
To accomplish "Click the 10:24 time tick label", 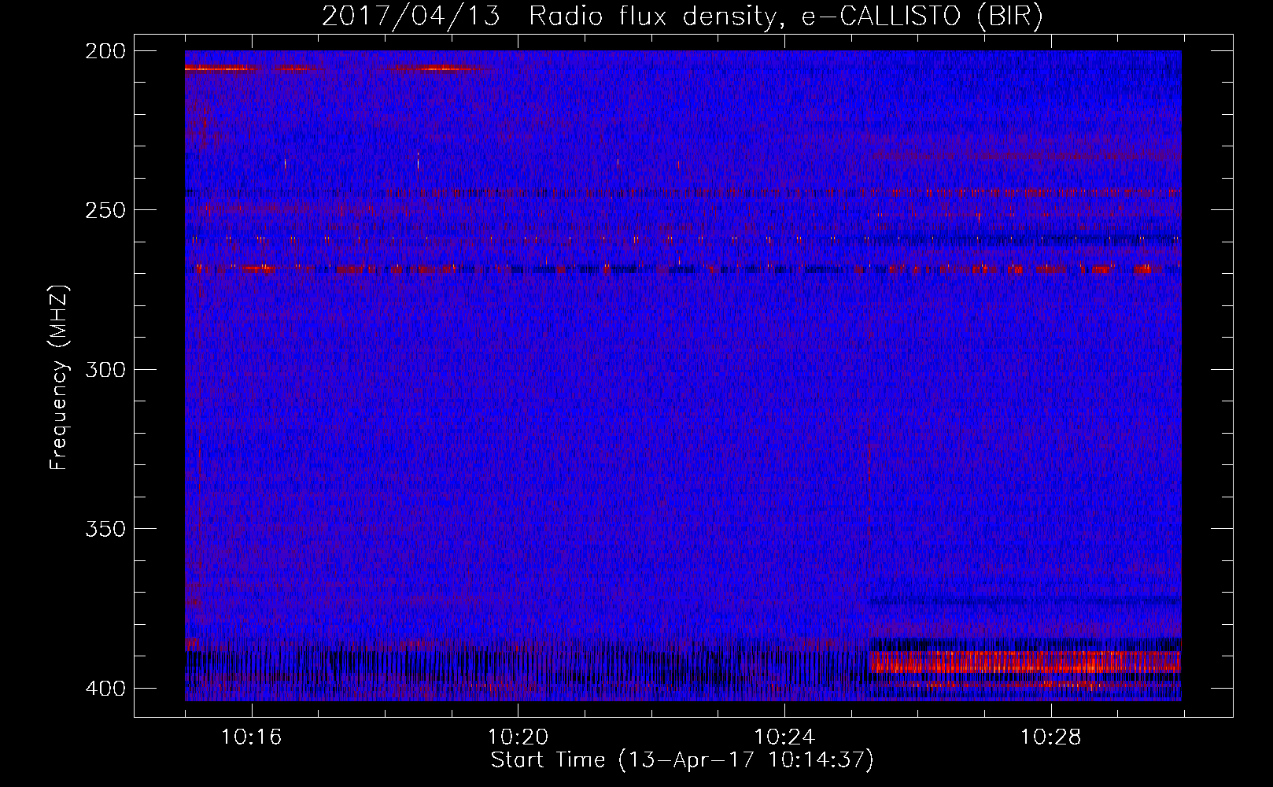I will [x=784, y=737].
